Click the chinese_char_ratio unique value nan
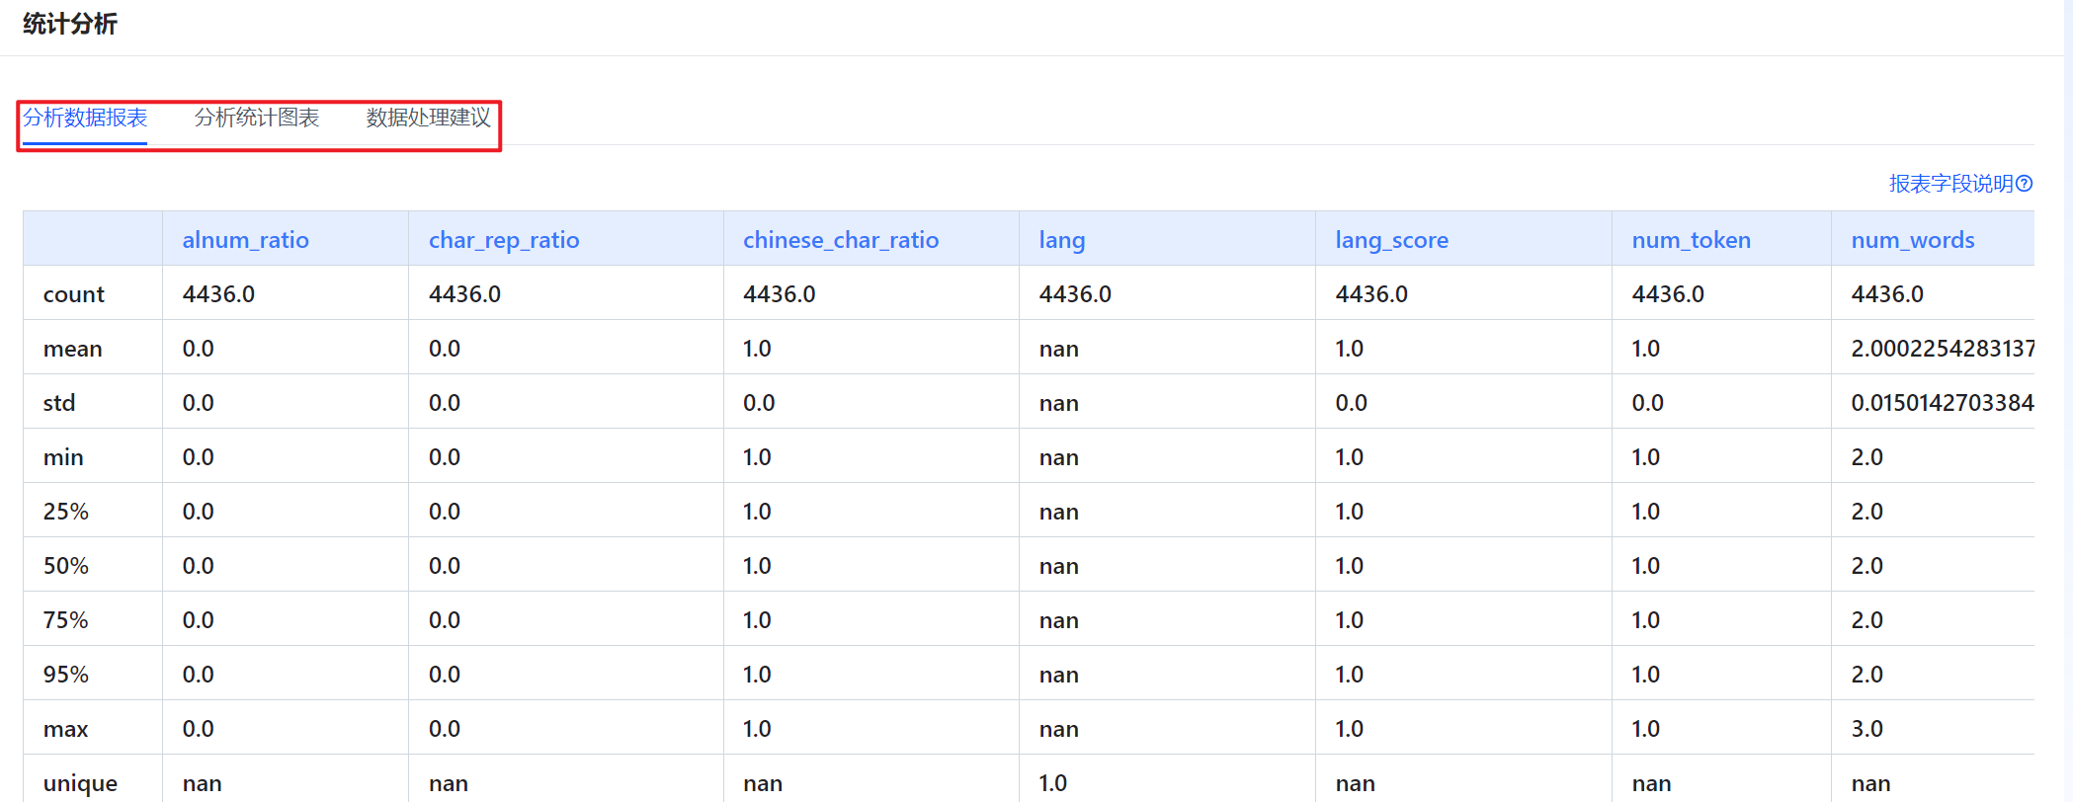The height and width of the screenshot is (802, 2073). tap(763, 783)
